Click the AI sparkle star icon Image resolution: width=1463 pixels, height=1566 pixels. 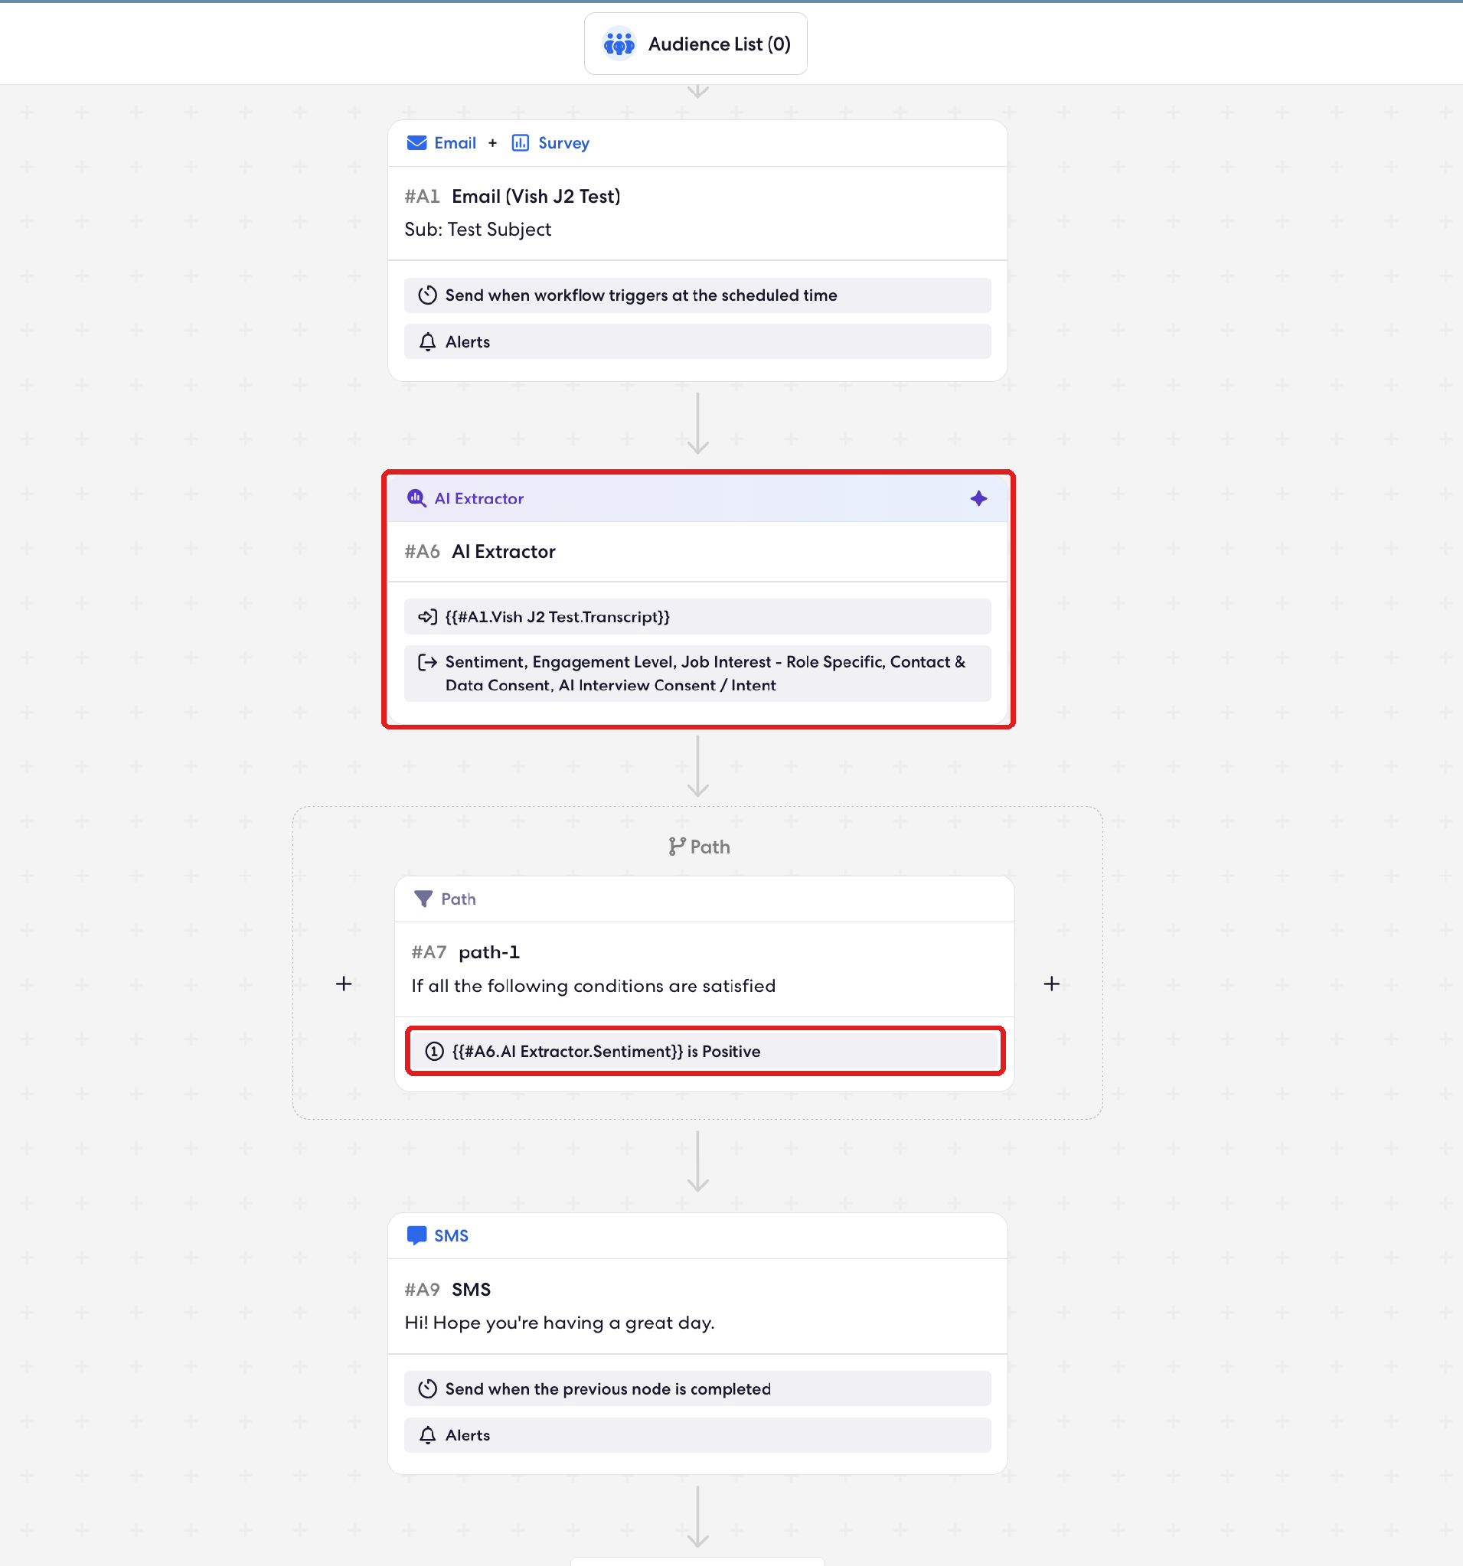coord(978,498)
